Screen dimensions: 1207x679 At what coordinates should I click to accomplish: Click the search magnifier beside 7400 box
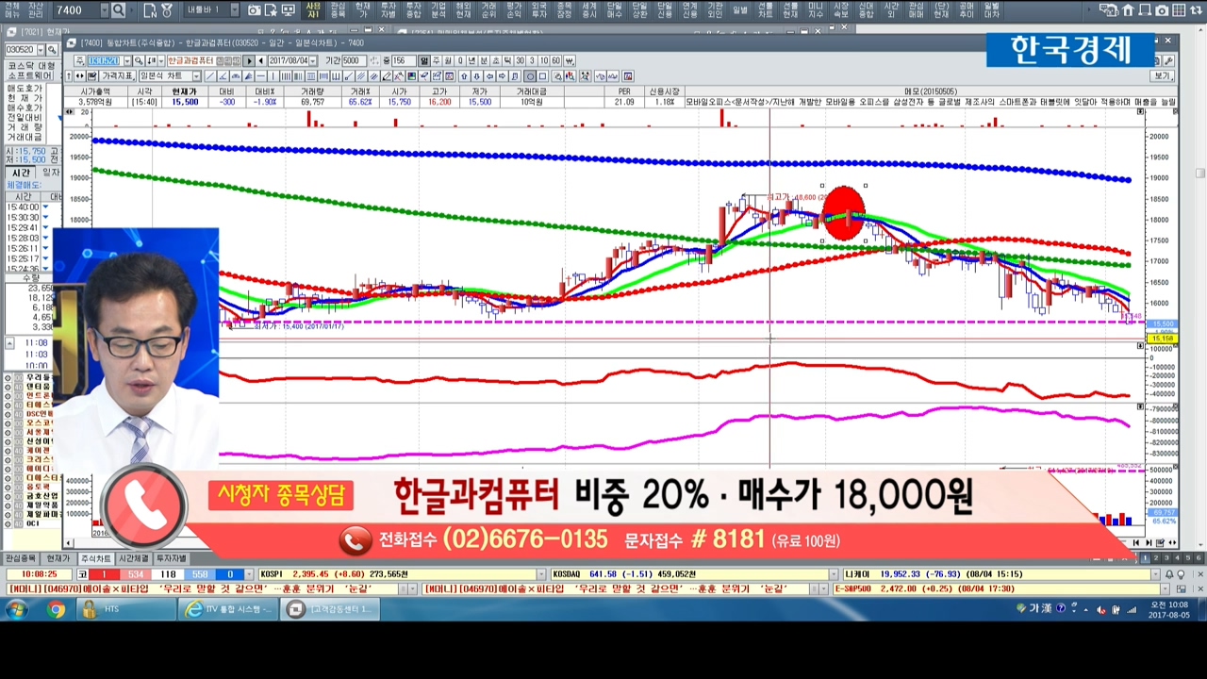(118, 10)
